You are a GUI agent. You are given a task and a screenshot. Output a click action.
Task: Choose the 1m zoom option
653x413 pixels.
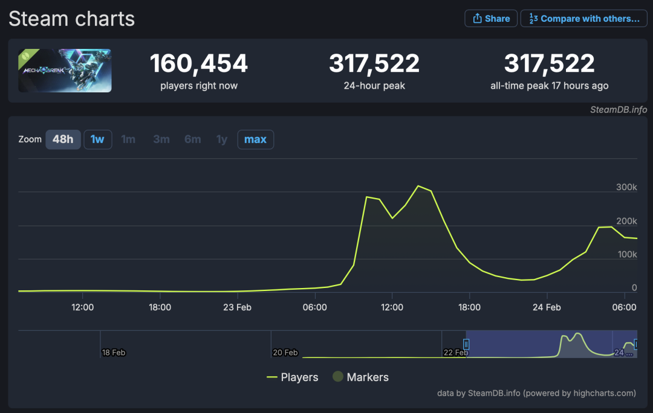pos(128,139)
